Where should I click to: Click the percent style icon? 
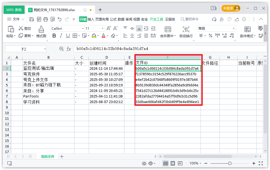(210, 36)
